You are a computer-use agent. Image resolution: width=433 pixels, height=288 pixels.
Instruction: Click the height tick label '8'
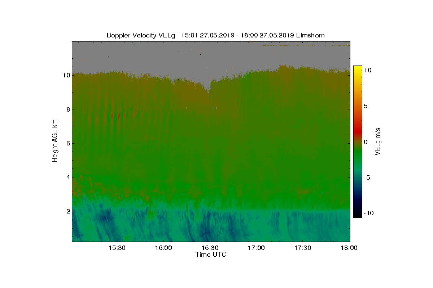pyautogui.click(x=67, y=109)
